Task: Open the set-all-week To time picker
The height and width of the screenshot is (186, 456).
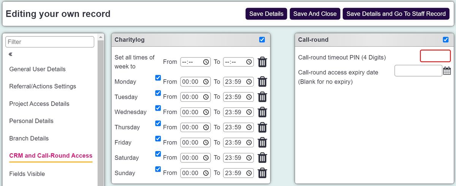Action: pos(238,62)
